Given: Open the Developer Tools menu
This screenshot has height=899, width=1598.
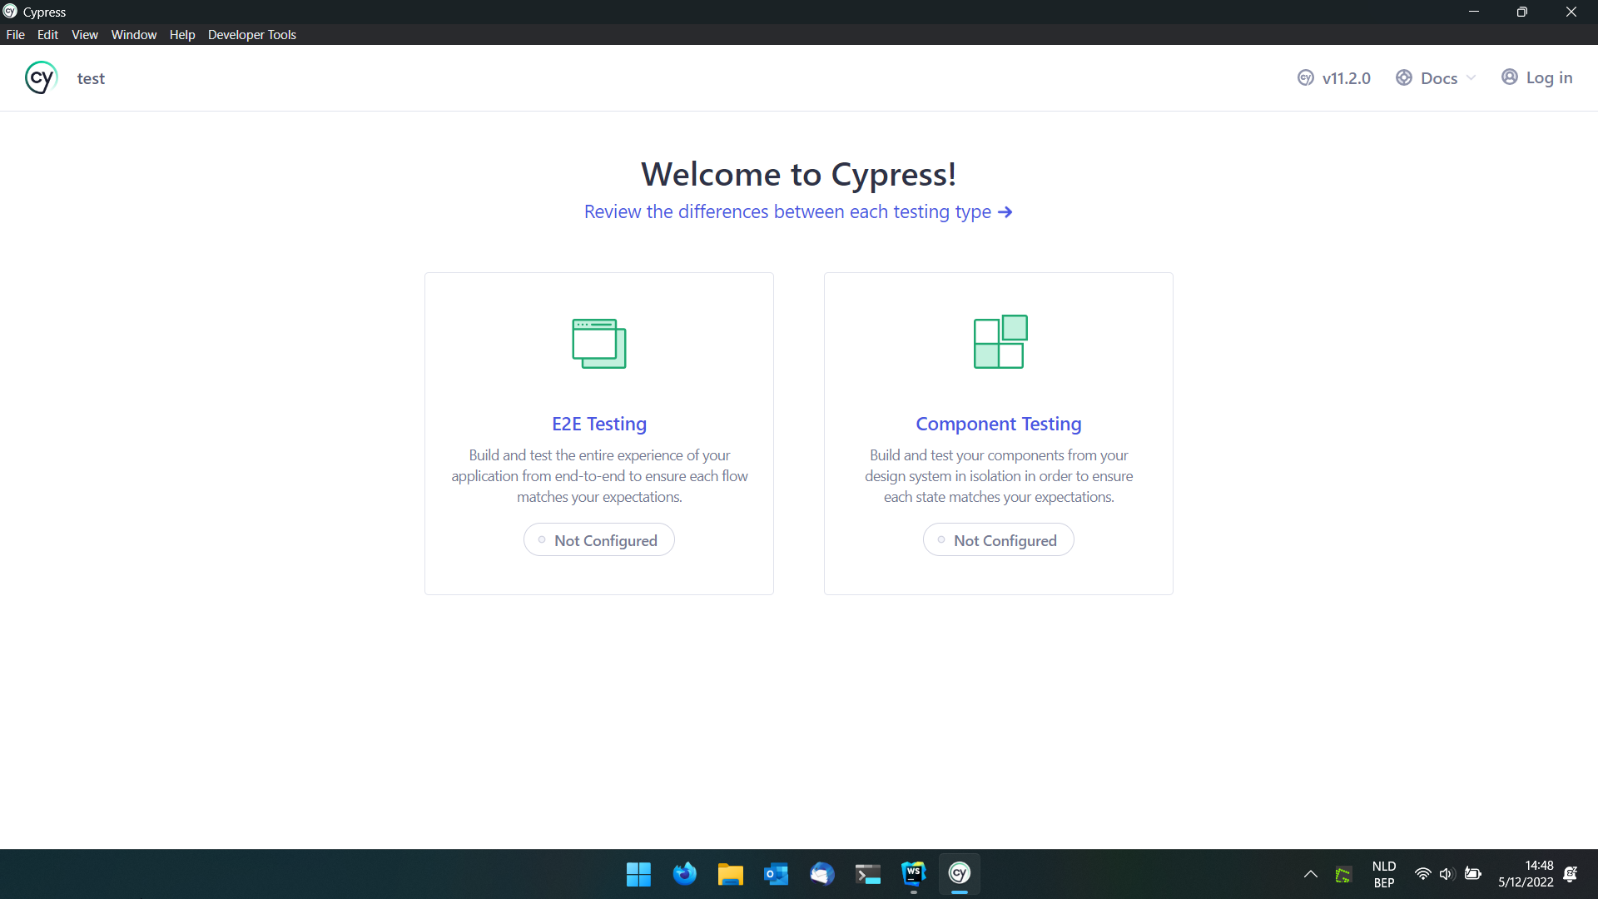Looking at the screenshot, I should pos(251,34).
